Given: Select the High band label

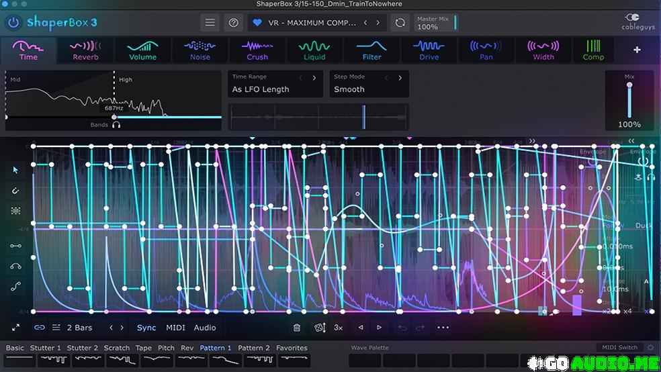Looking at the screenshot, I should (x=125, y=79).
